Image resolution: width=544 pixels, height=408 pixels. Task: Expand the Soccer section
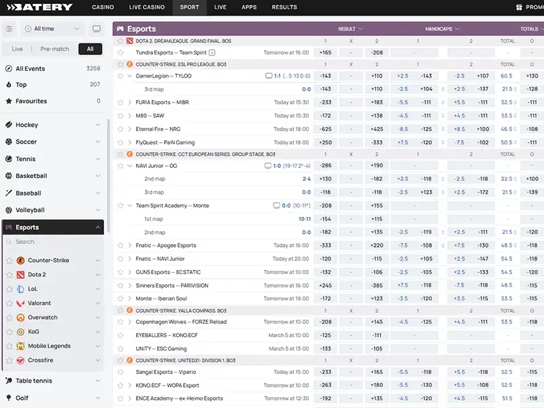(x=97, y=142)
